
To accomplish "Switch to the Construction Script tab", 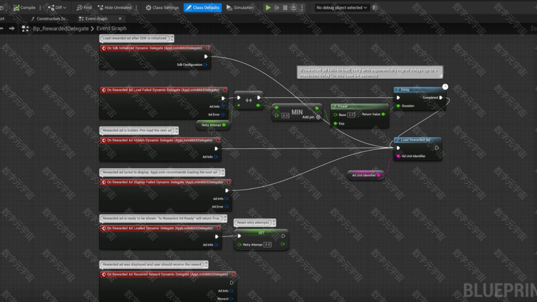I will pyautogui.click(x=50, y=19).
